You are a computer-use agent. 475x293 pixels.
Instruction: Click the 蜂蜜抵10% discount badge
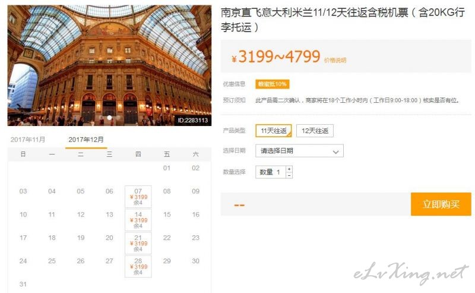coord(272,84)
